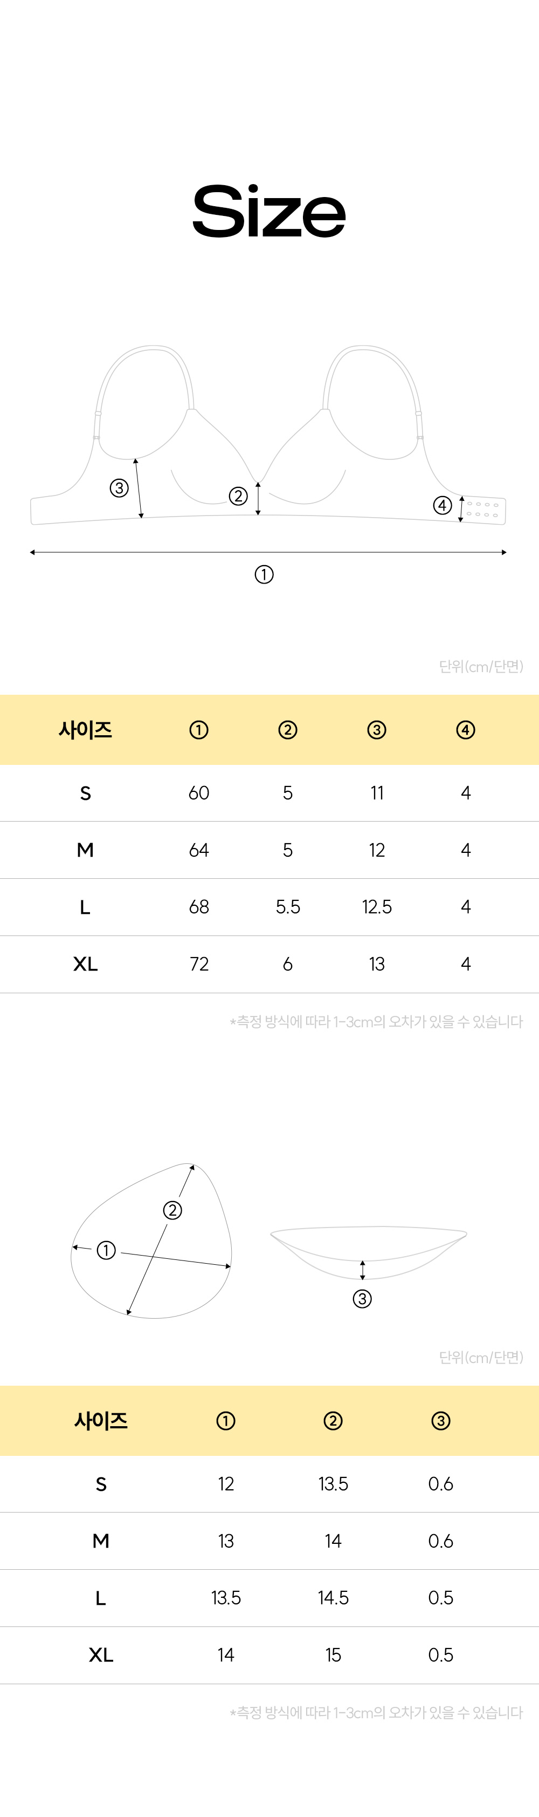Click the circled 4 beside the hook closure

coord(442,505)
